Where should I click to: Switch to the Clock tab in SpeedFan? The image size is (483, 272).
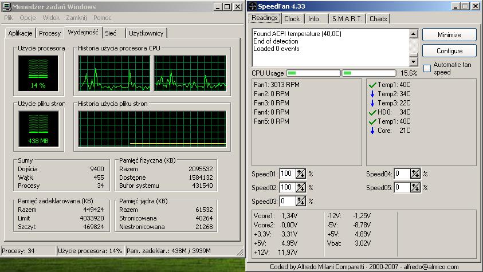[292, 19]
